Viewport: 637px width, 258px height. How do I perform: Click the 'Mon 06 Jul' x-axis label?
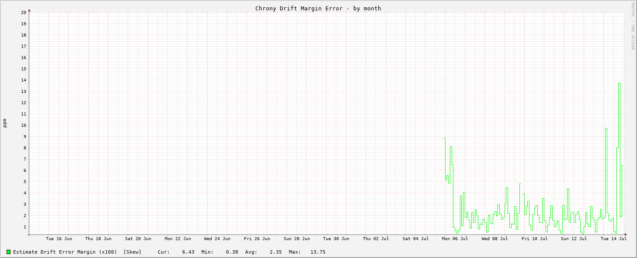455,238
